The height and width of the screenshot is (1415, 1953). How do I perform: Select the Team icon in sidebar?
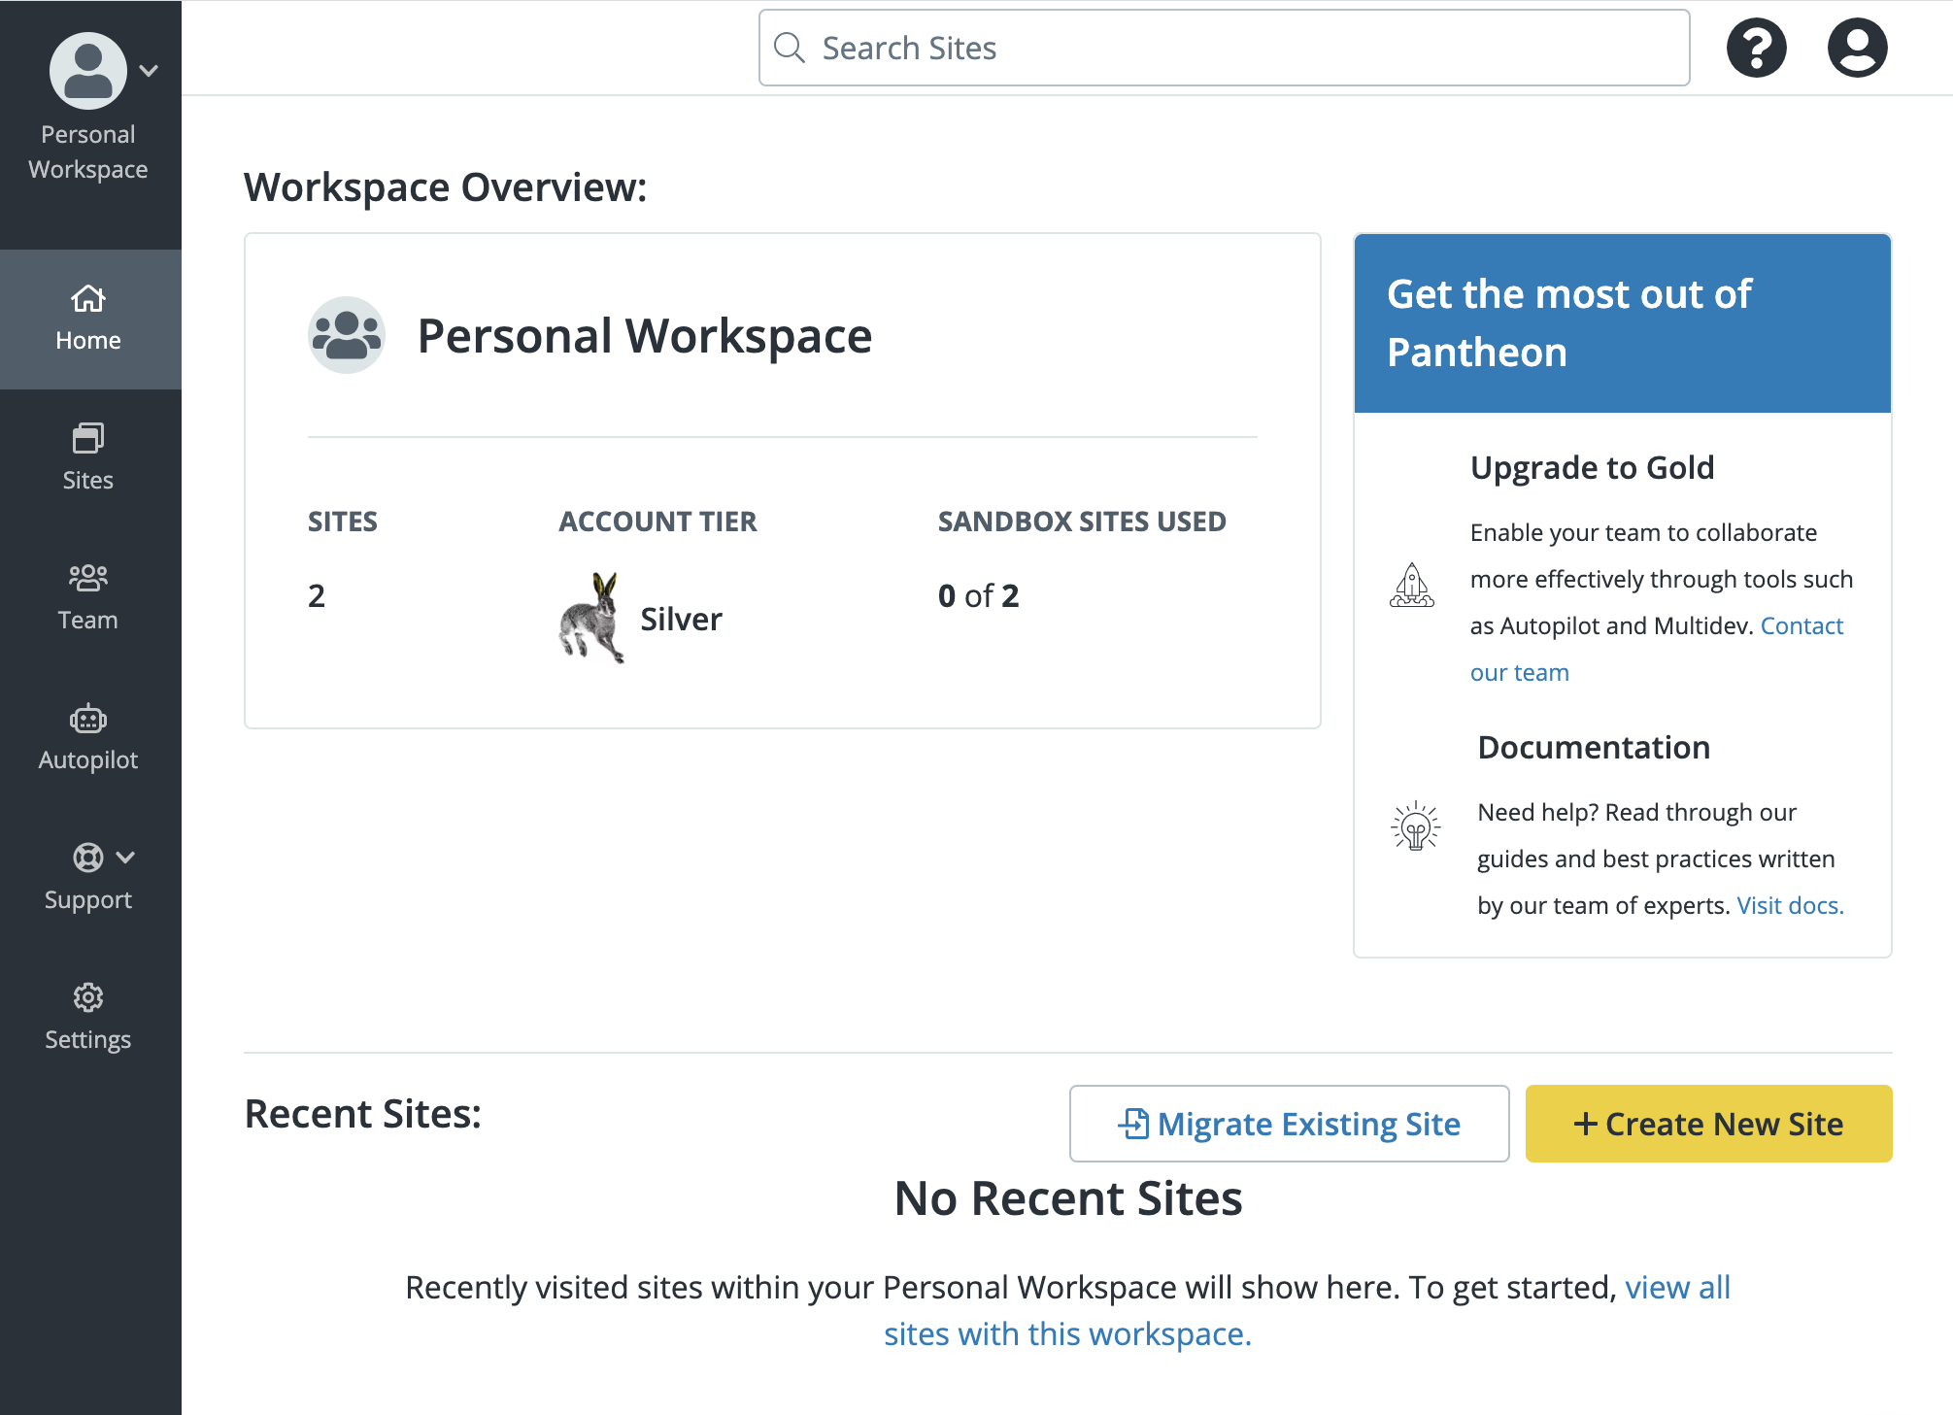click(87, 577)
